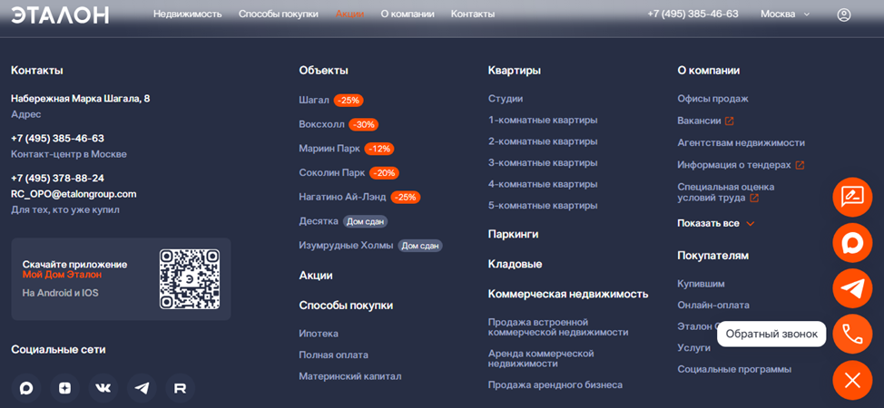884x408 pixels.
Task: Open the Студии apartments link
Action: point(506,99)
